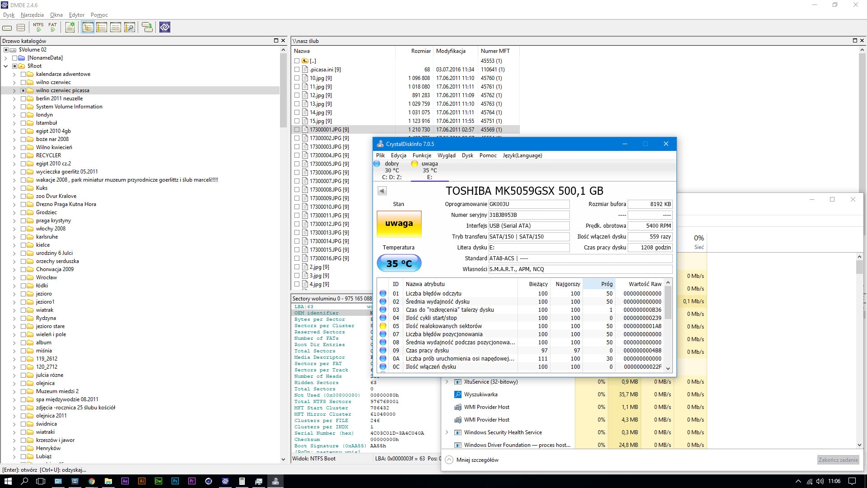Open the Wygląd menu in CrystalDiskInfo
This screenshot has height=488, width=867.
click(x=446, y=155)
